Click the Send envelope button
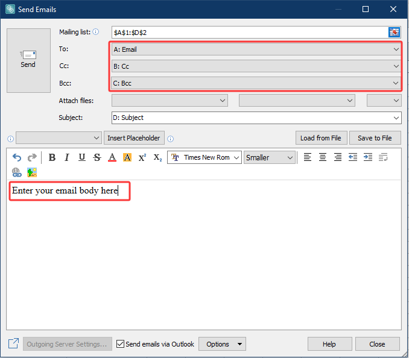Viewport: 409px width, 358px height. point(28,60)
